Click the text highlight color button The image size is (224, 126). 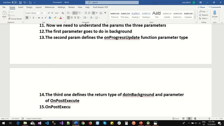coord(55,17)
